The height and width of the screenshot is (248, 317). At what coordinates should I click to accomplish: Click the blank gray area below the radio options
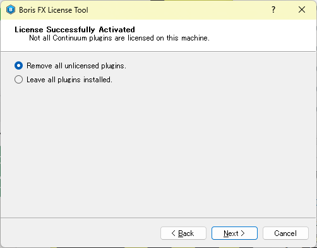158,147
